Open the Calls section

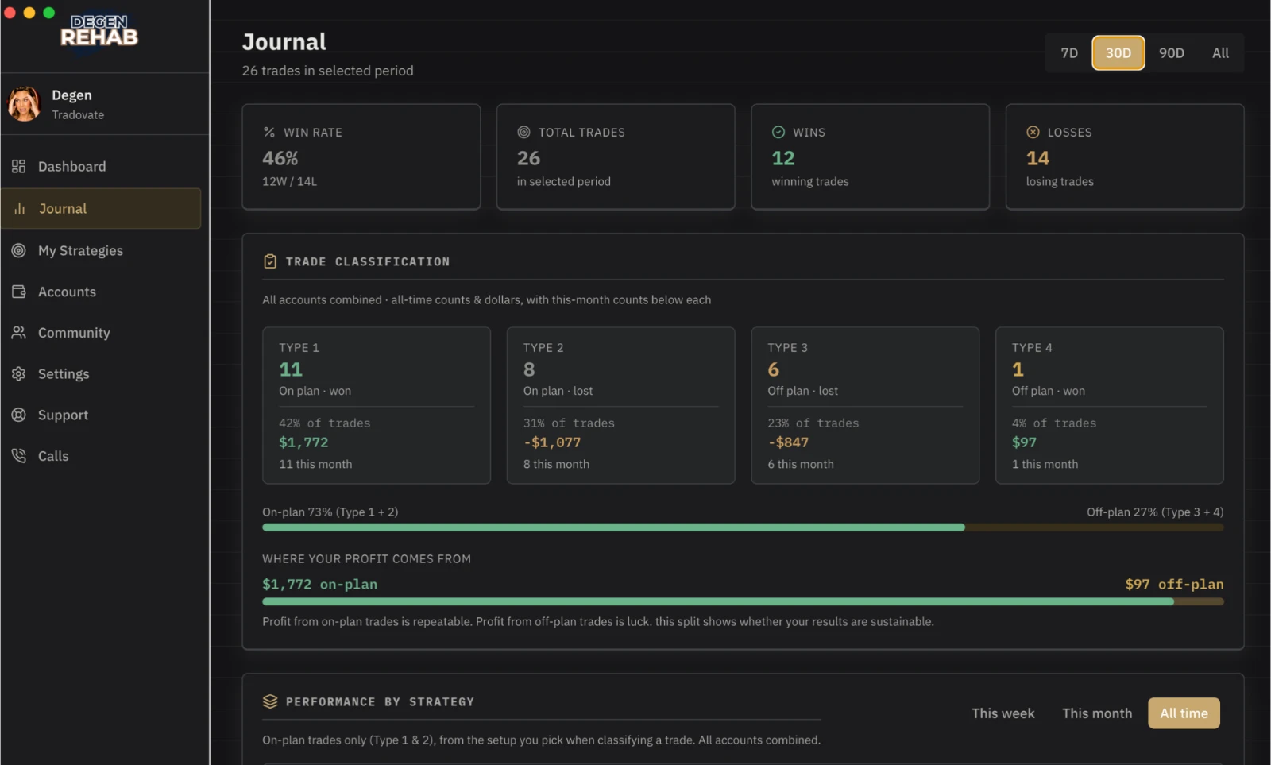101,455
